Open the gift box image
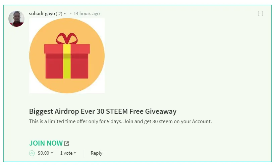This screenshot has width=275, height=165. [67, 56]
